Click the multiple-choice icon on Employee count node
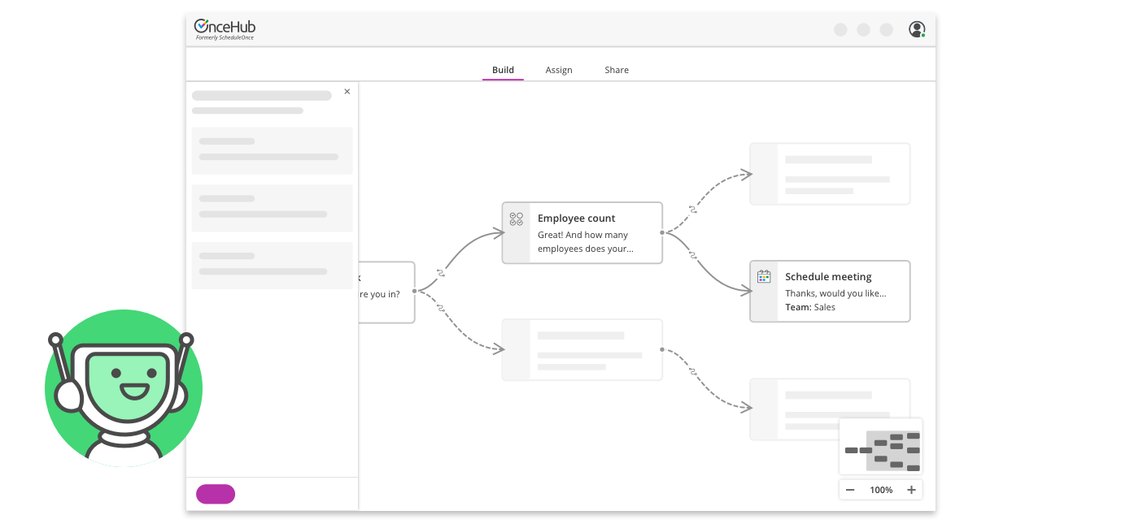This screenshot has height=528, width=1121. pos(516,218)
